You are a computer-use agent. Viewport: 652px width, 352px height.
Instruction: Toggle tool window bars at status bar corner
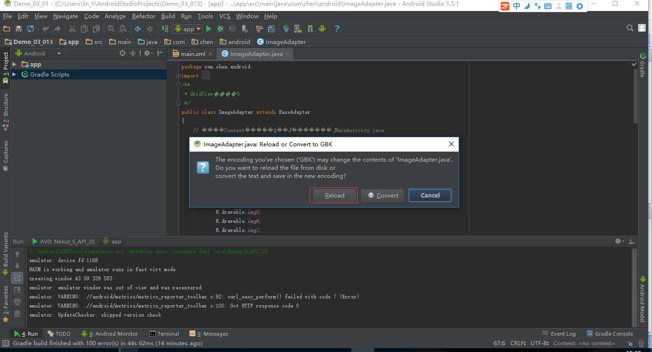(5, 343)
